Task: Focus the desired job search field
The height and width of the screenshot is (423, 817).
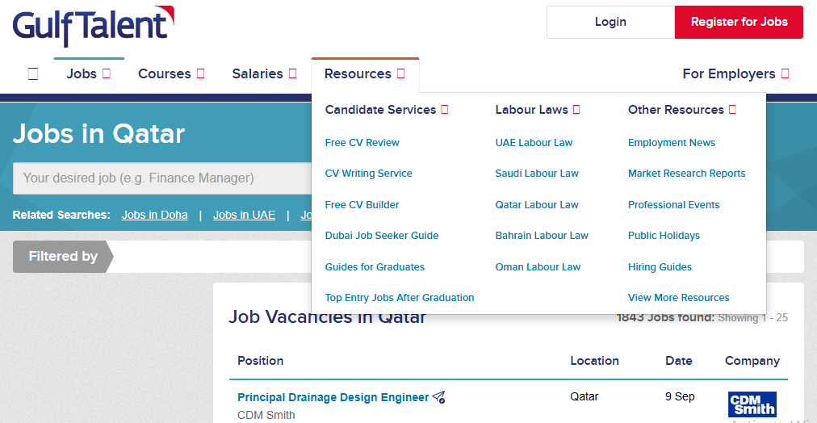Action: (x=162, y=178)
